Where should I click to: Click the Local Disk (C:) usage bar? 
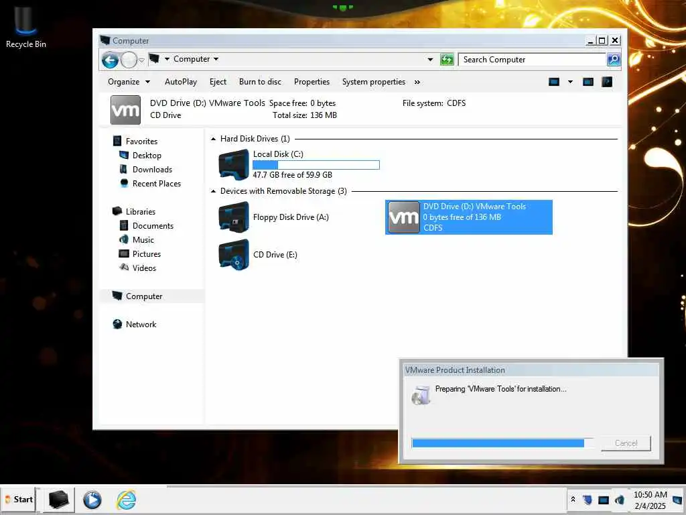316,165
